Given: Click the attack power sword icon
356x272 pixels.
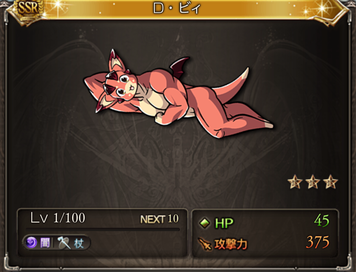Looking at the screenshot, I should [204, 244].
